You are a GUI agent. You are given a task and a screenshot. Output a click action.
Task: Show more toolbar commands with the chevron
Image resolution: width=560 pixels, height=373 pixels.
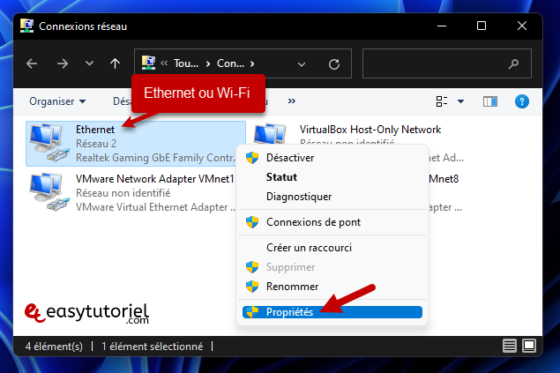[x=292, y=101]
